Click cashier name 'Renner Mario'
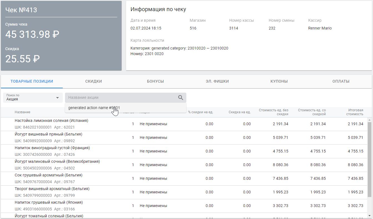The width and height of the screenshot is (373, 219). 320,28
